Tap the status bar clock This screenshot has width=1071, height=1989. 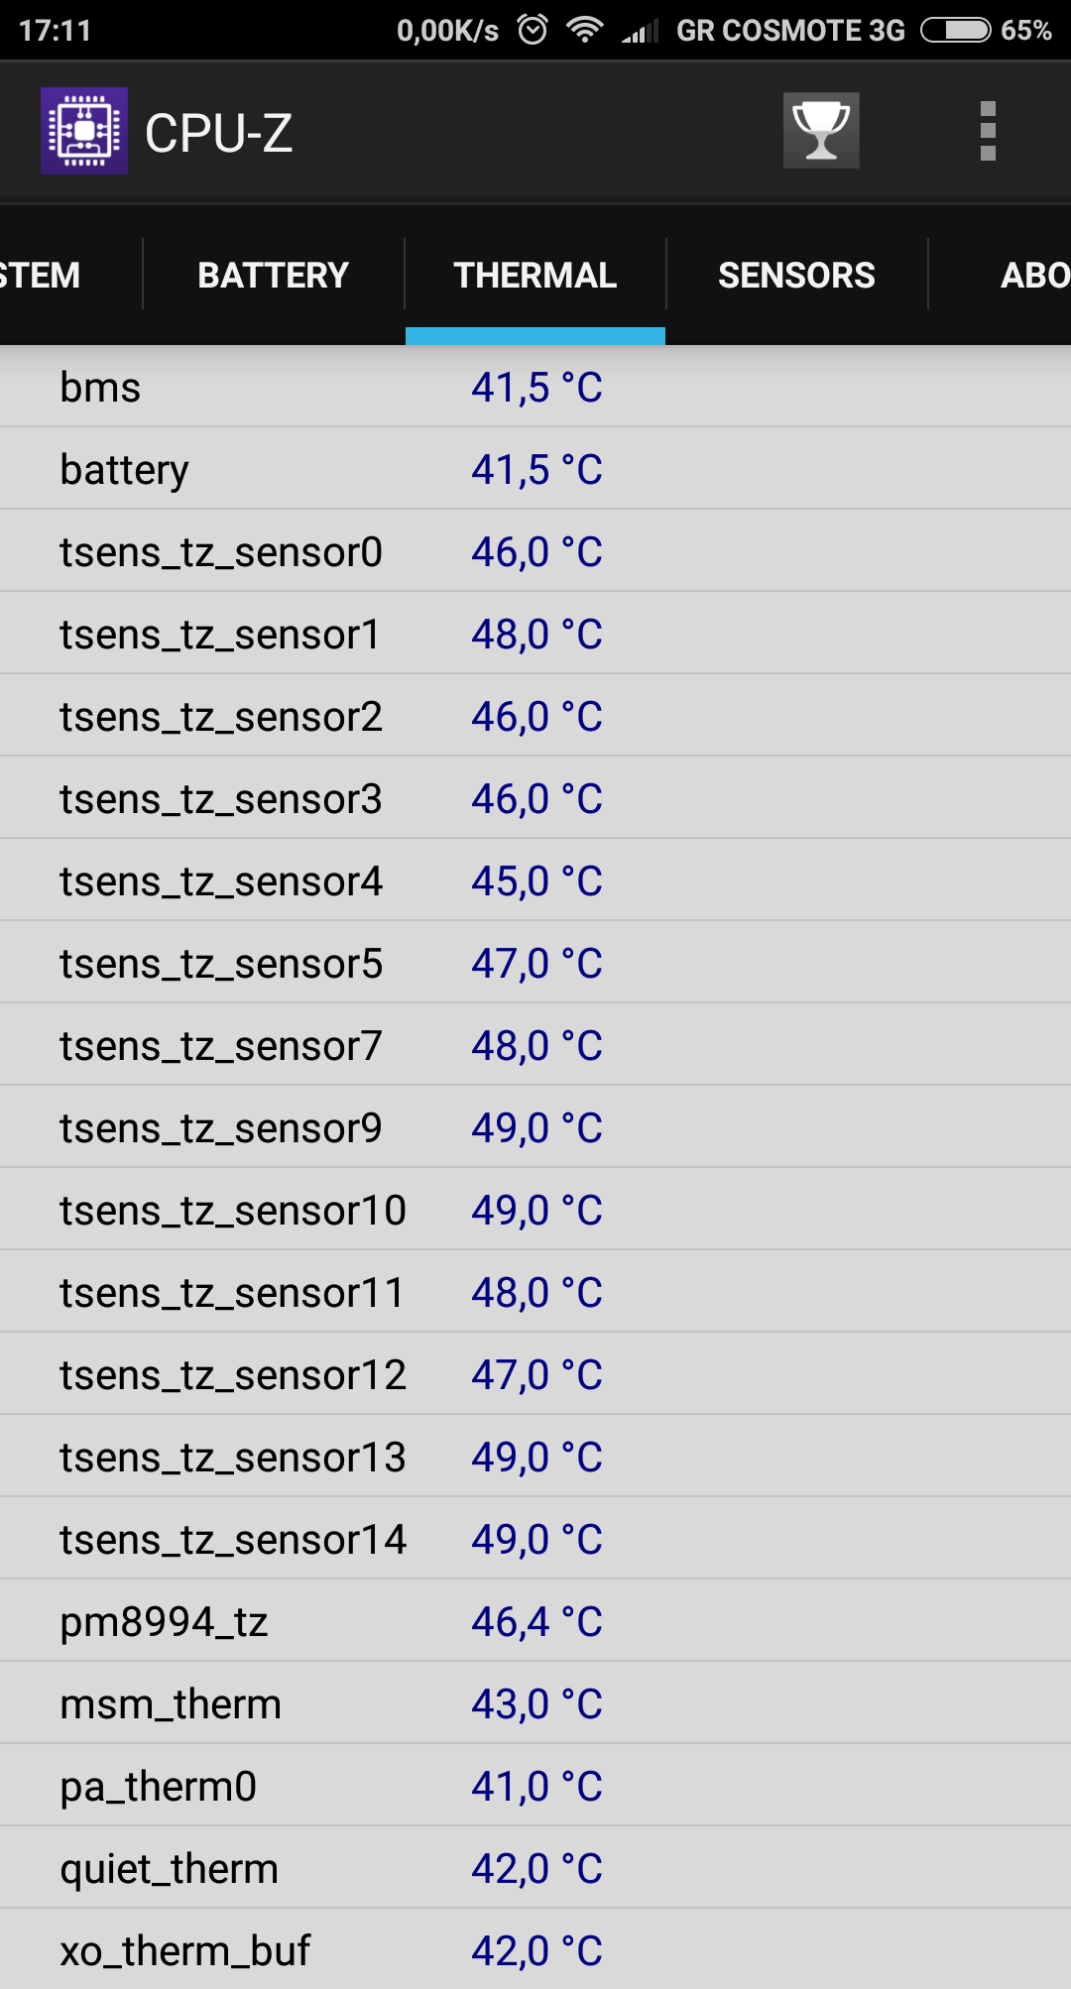pos(55,30)
